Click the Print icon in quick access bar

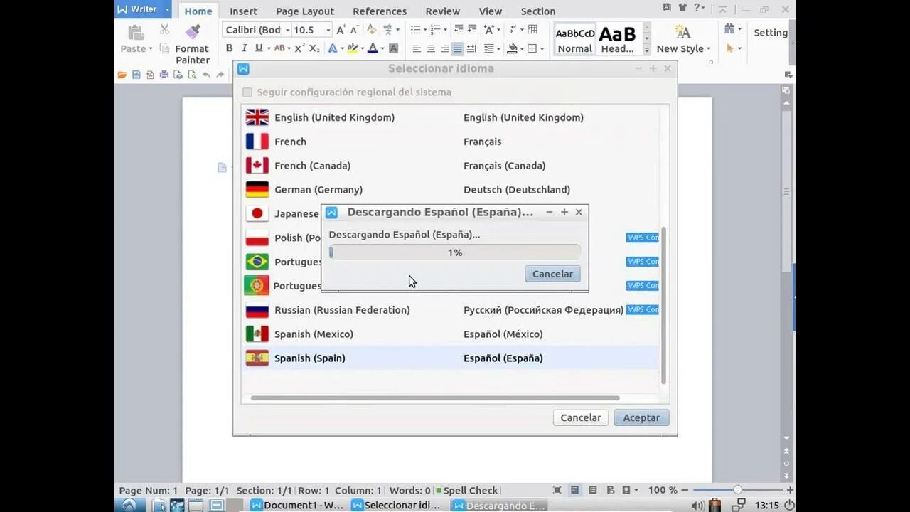click(164, 75)
